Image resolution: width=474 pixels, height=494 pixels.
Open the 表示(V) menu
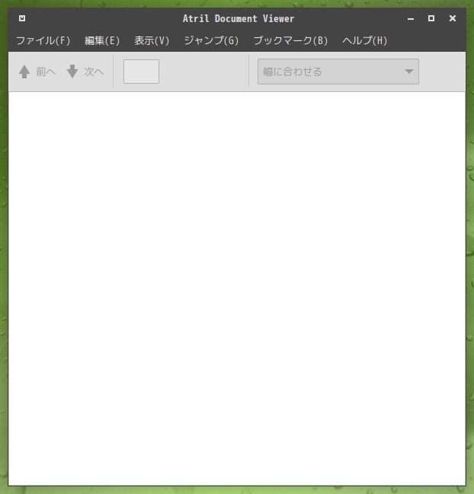pyautogui.click(x=152, y=40)
